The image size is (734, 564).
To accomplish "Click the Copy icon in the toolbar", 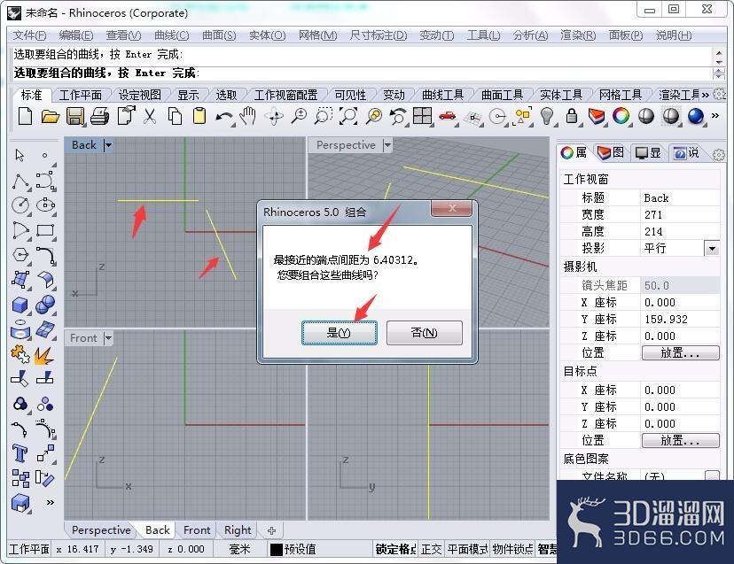I will [175, 116].
